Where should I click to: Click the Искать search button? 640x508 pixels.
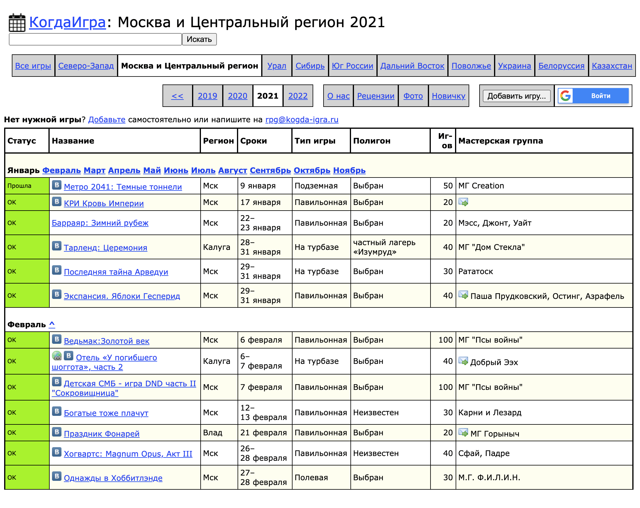[199, 39]
